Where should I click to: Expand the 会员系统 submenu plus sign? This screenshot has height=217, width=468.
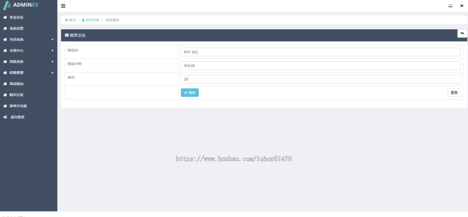pos(52,39)
